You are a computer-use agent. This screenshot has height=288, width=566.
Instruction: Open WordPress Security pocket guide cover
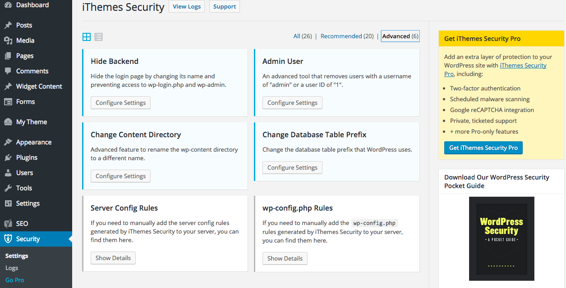[x=502, y=238]
